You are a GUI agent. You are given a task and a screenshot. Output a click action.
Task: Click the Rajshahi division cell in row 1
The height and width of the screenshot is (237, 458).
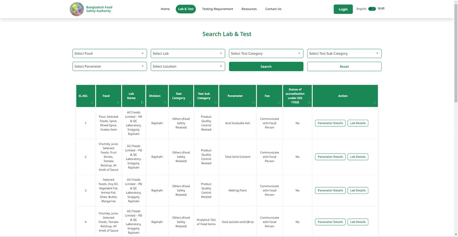(157, 123)
